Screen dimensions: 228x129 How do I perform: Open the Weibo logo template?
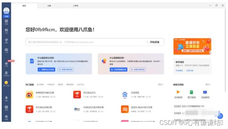29,95
